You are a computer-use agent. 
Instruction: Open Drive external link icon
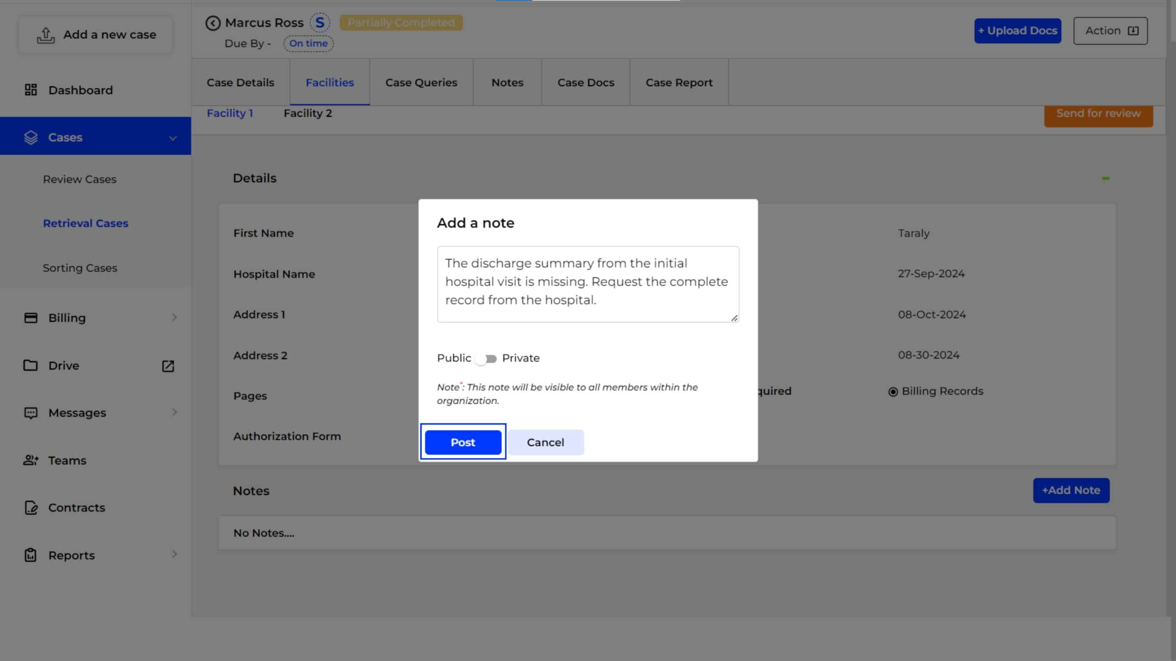(168, 366)
